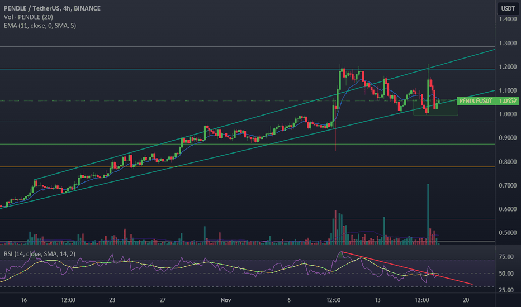Click the 0.7000 price axis label
The height and width of the screenshot is (307, 521).
click(x=508, y=185)
